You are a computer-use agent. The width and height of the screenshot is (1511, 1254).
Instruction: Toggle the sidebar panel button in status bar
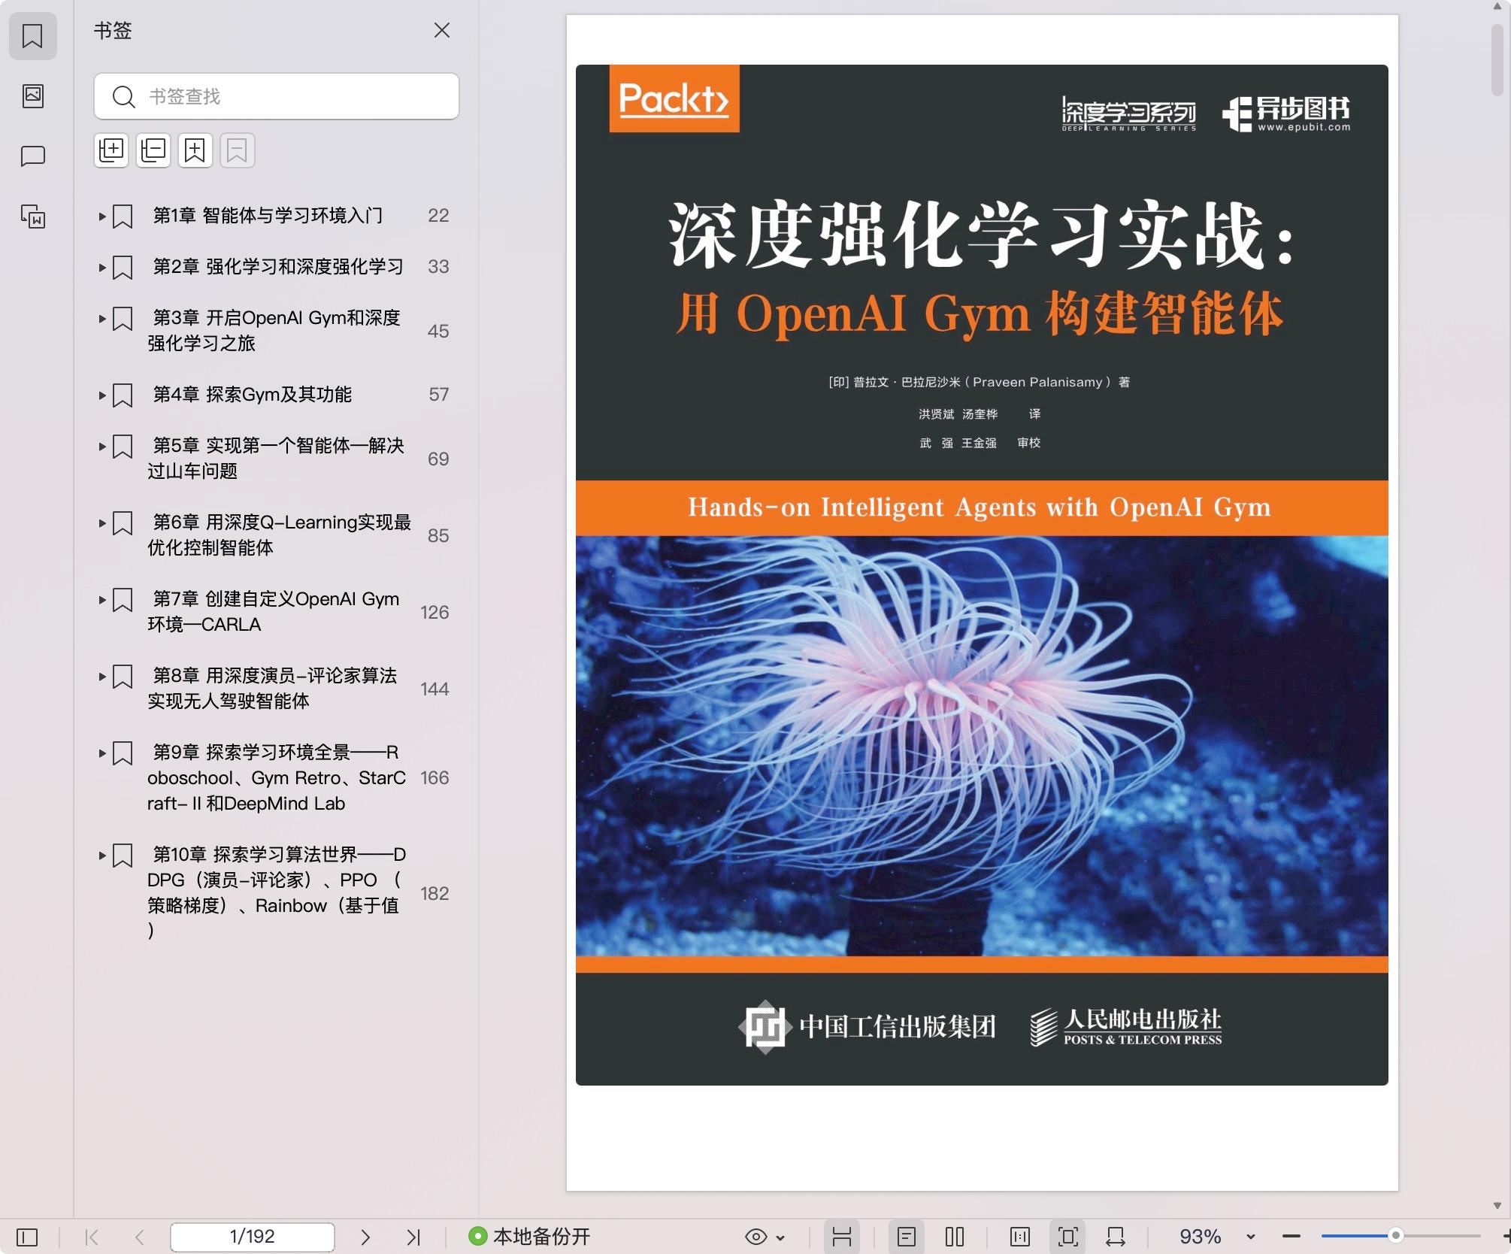(x=27, y=1237)
